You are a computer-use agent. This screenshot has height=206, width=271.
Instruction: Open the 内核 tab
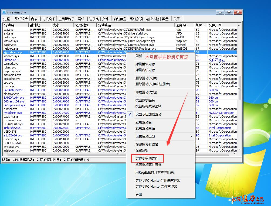tap(34, 19)
